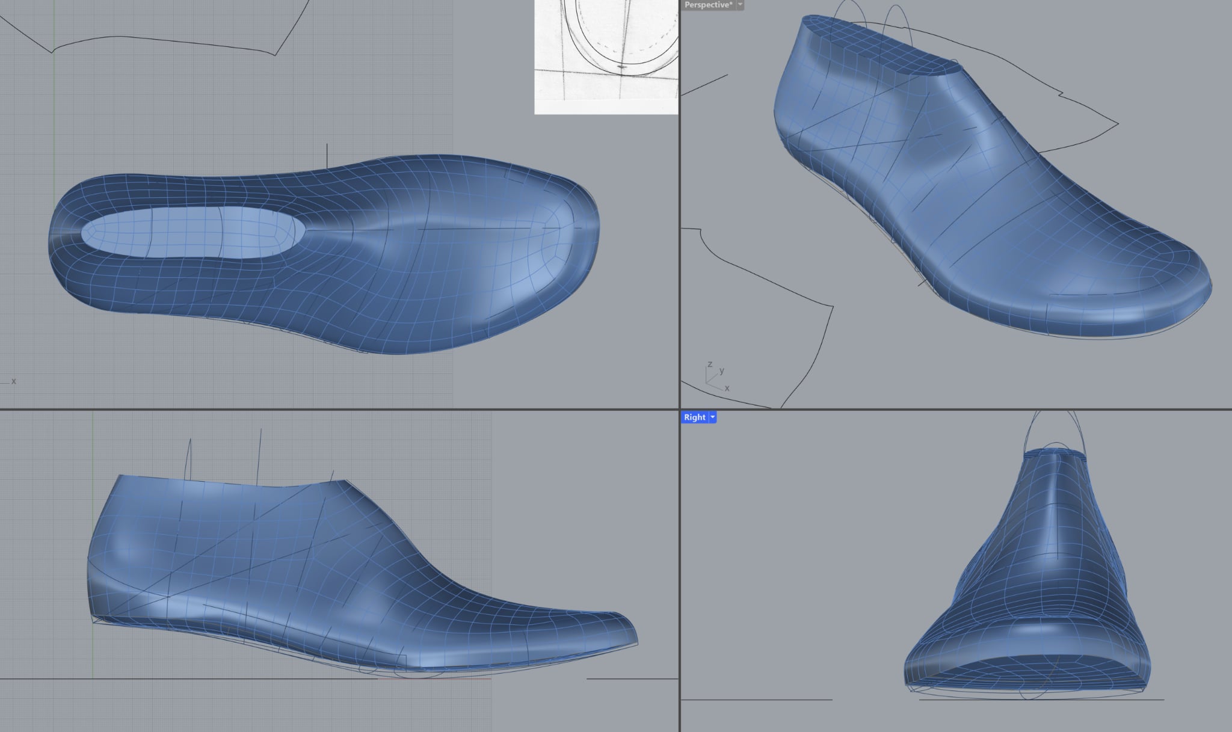Viewport: 1232px width, 732px height.
Task: Click the Perspective viewport title label
Action: coord(708,4)
